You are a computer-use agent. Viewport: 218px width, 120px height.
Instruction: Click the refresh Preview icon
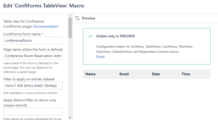(x=77, y=18)
